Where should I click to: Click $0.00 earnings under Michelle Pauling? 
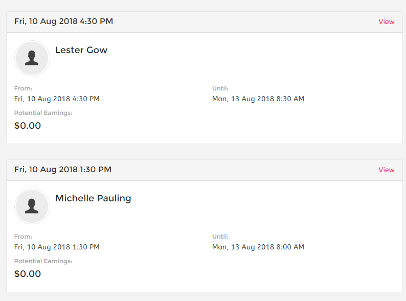(28, 274)
